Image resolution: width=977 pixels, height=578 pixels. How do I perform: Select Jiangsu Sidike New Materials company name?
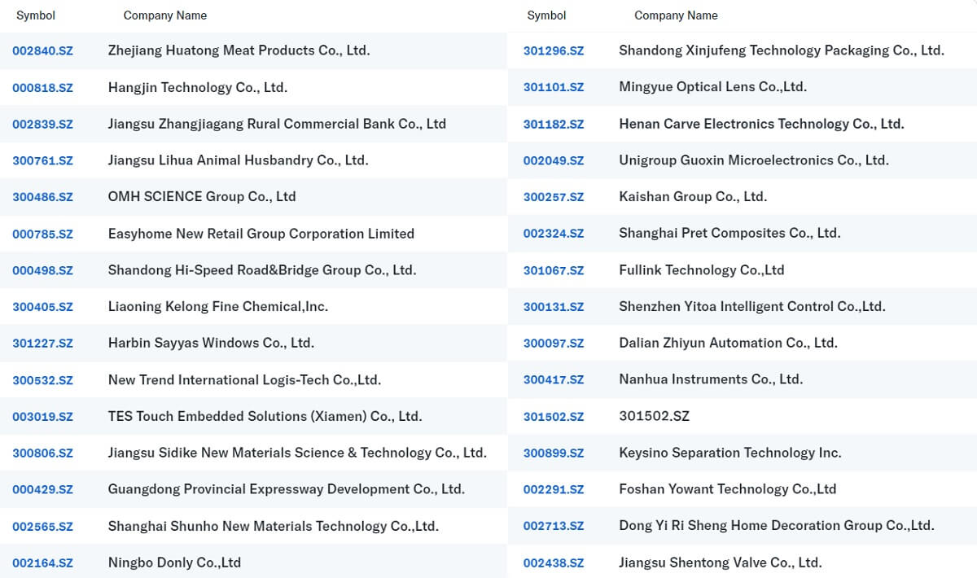click(297, 453)
